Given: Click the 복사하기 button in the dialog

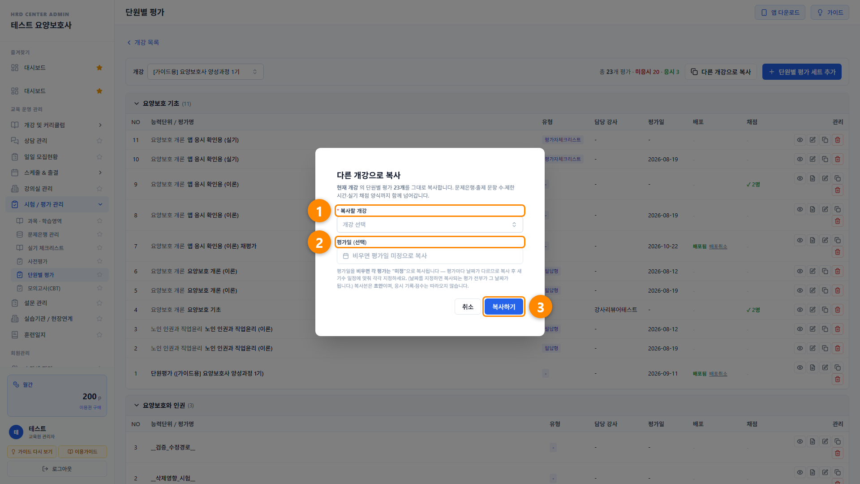Looking at the screenshot, I should (503, 307).
